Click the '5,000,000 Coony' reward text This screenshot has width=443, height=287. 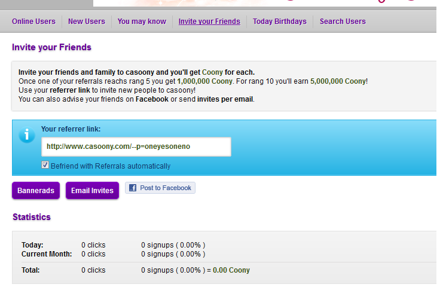pyautogui.click(x=338, y=81)
